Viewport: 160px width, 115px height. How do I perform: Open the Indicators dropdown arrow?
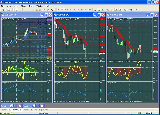click(127, 10)
